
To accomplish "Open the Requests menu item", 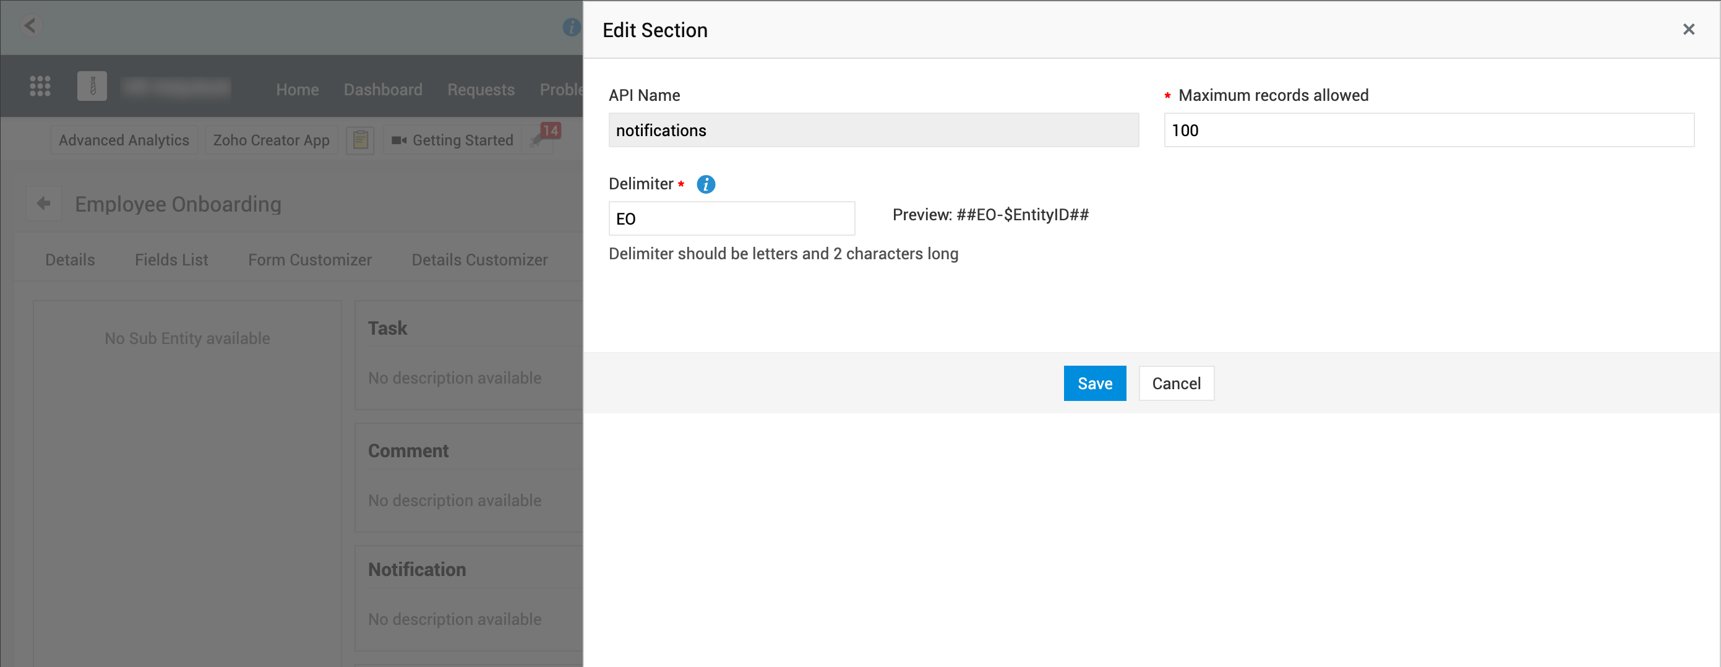I will (x=480, y=90).
